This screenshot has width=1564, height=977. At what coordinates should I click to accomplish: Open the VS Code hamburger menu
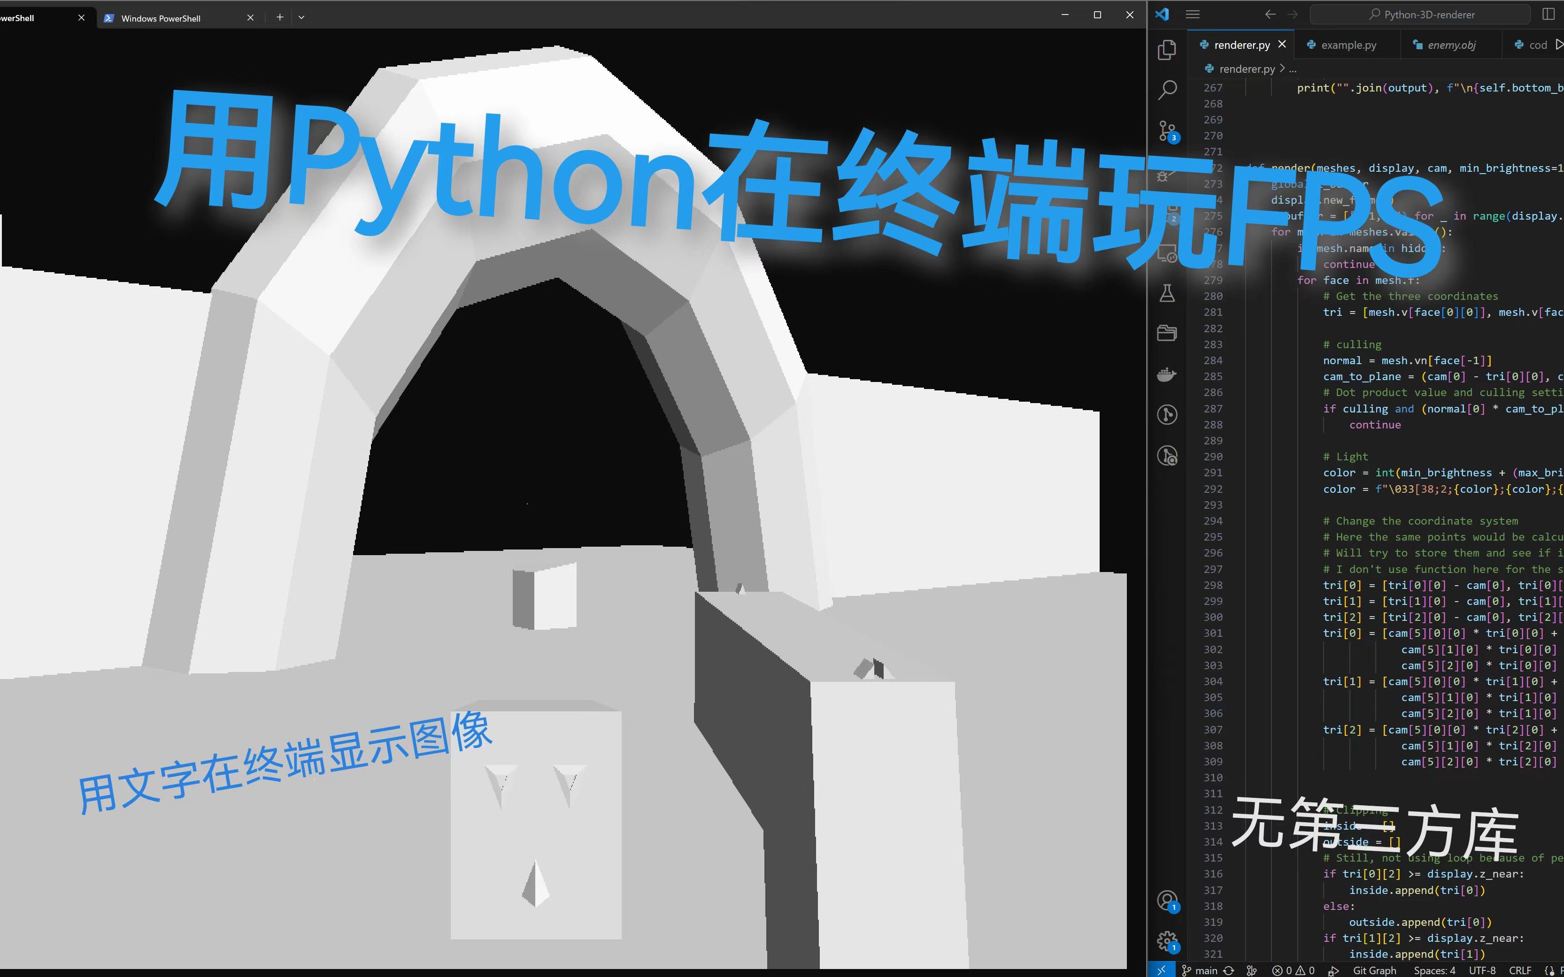(x=1193, y=14)
